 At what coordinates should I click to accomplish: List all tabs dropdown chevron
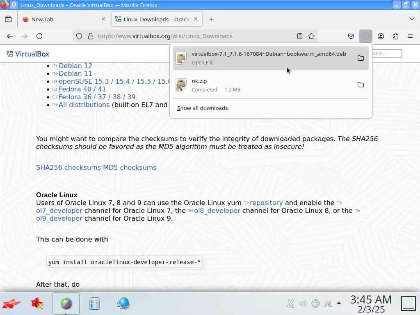point(412,19)
